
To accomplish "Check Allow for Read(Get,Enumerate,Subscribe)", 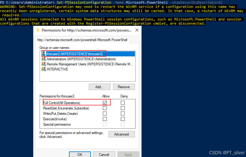I will point(105,108).
